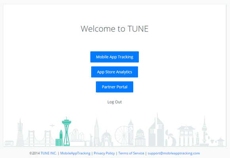This screenshot has height=158, width=230.
Task: Click the Empire State Building illustration
Action: coord(96,132)
